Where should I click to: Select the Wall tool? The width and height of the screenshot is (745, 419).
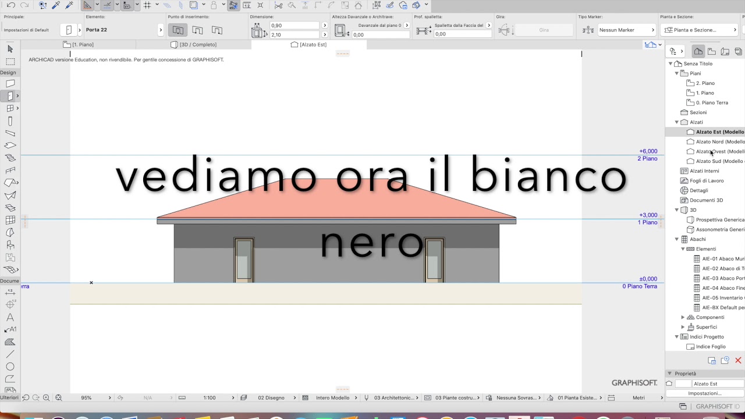coord(10,84)
